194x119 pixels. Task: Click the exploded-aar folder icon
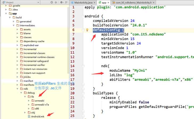click(x=22, y=45)
